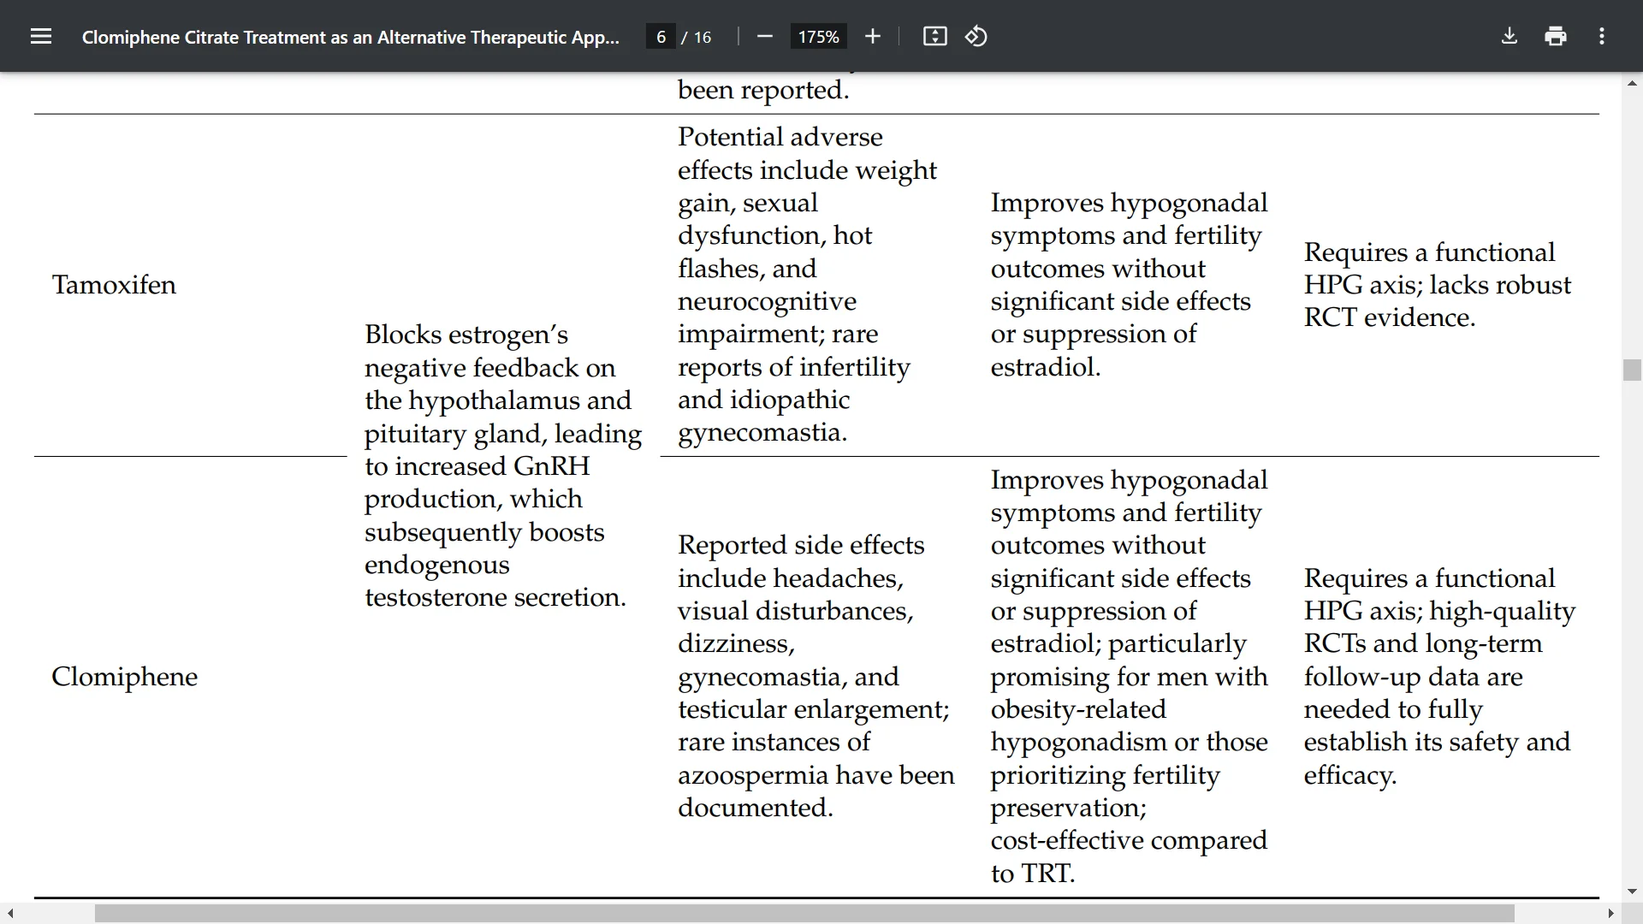
Task: Rotate the document counterclockwise
Action: tap(976, 36)
